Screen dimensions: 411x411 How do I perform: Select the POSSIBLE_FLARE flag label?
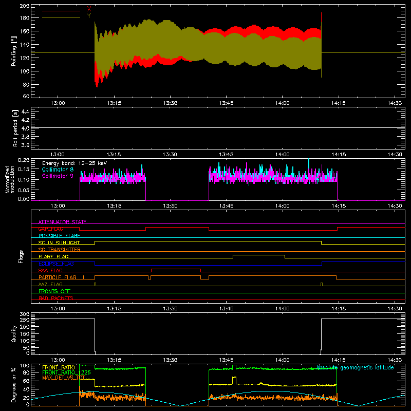click(x=59, y=236)
